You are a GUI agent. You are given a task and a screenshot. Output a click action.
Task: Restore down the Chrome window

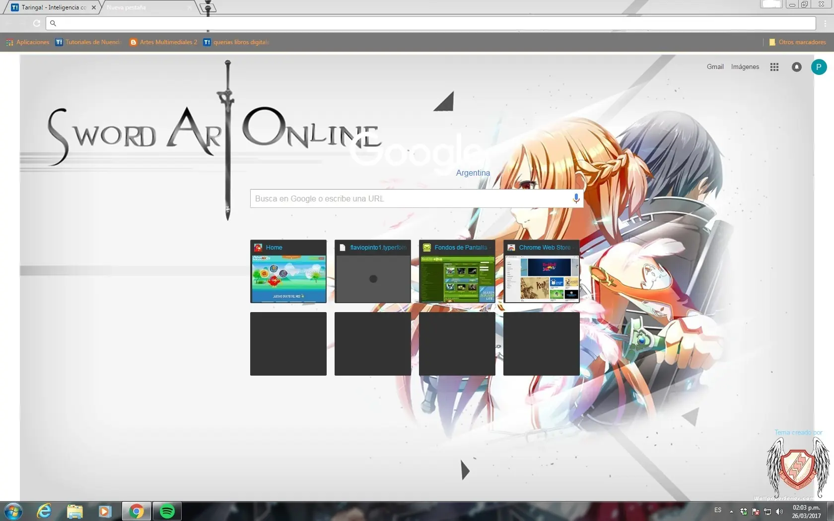coord(805,4)
